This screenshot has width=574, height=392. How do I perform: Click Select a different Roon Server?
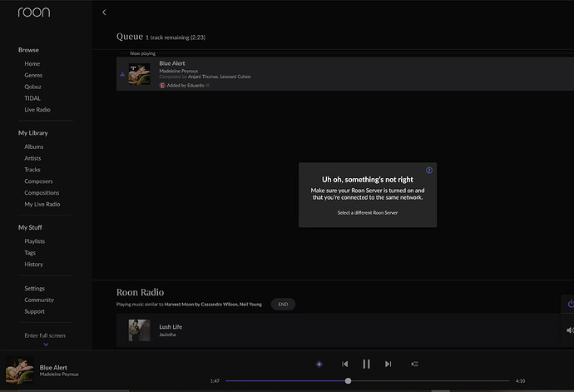368,212
